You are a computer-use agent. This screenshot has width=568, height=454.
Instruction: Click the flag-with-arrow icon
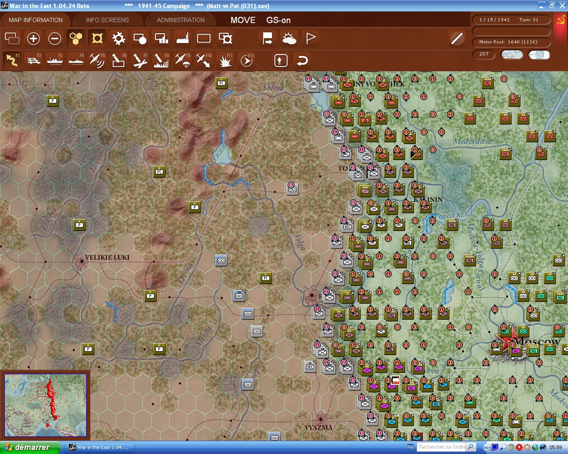coord(268,39)
